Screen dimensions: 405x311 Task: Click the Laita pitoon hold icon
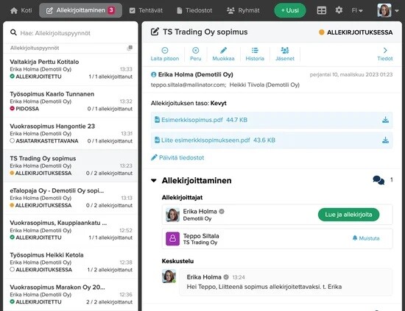(x=165, y=50)
